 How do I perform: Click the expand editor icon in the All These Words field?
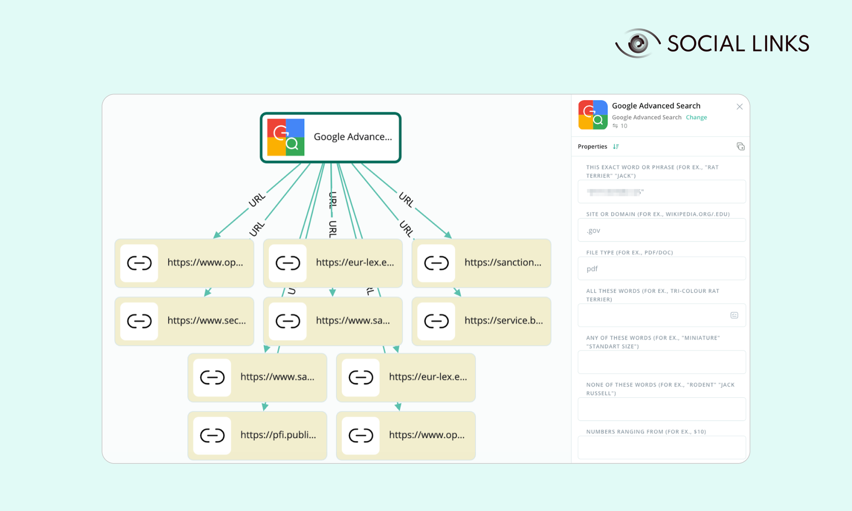[x=734, y=315]
